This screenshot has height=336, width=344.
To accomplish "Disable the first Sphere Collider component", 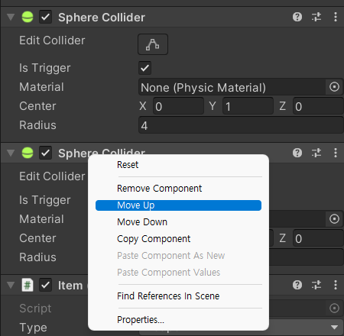I will point(45,17).
